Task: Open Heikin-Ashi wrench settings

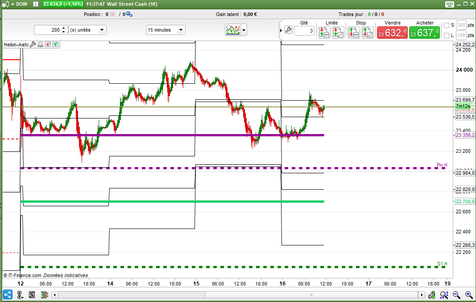Action: (33, 45)
